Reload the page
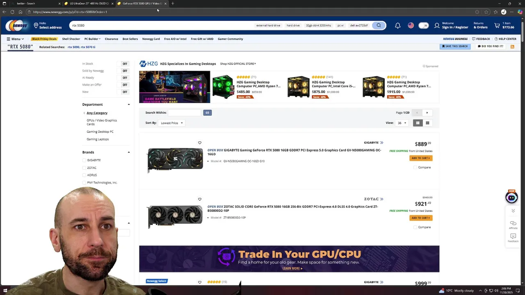This screenshot has height=295, width=525. click(x=12, y=12)
